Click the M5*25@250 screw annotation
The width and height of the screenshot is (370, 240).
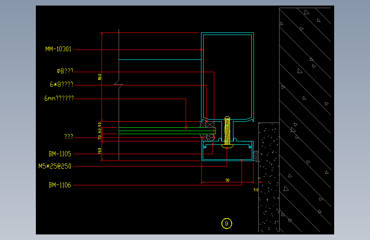(x=55, y=166)
